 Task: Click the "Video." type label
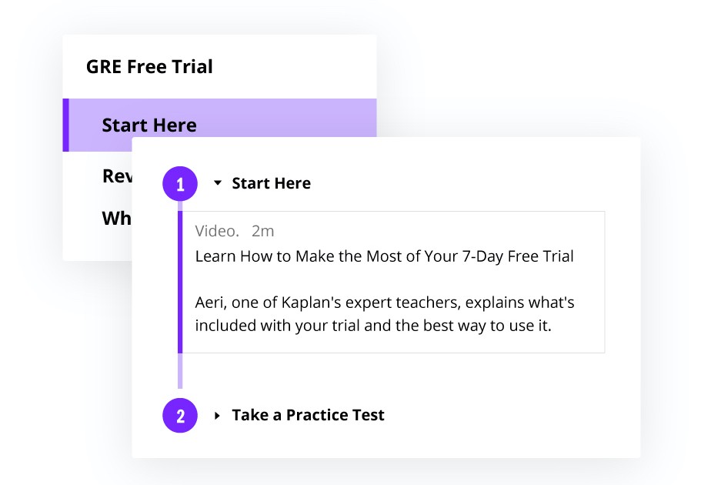pos(217,231)
